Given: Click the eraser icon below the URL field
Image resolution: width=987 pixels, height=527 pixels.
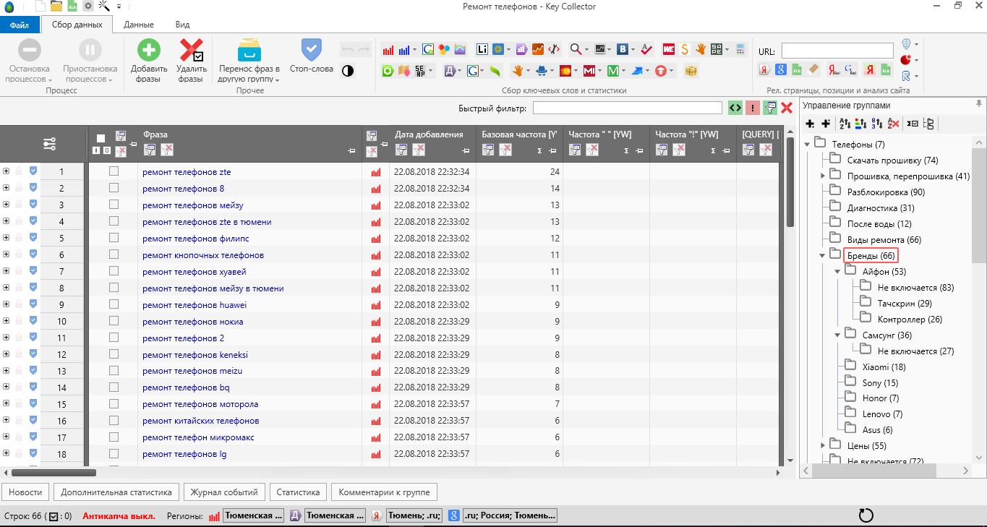Looking at the screenshot, I should click(x=813, y=70).
